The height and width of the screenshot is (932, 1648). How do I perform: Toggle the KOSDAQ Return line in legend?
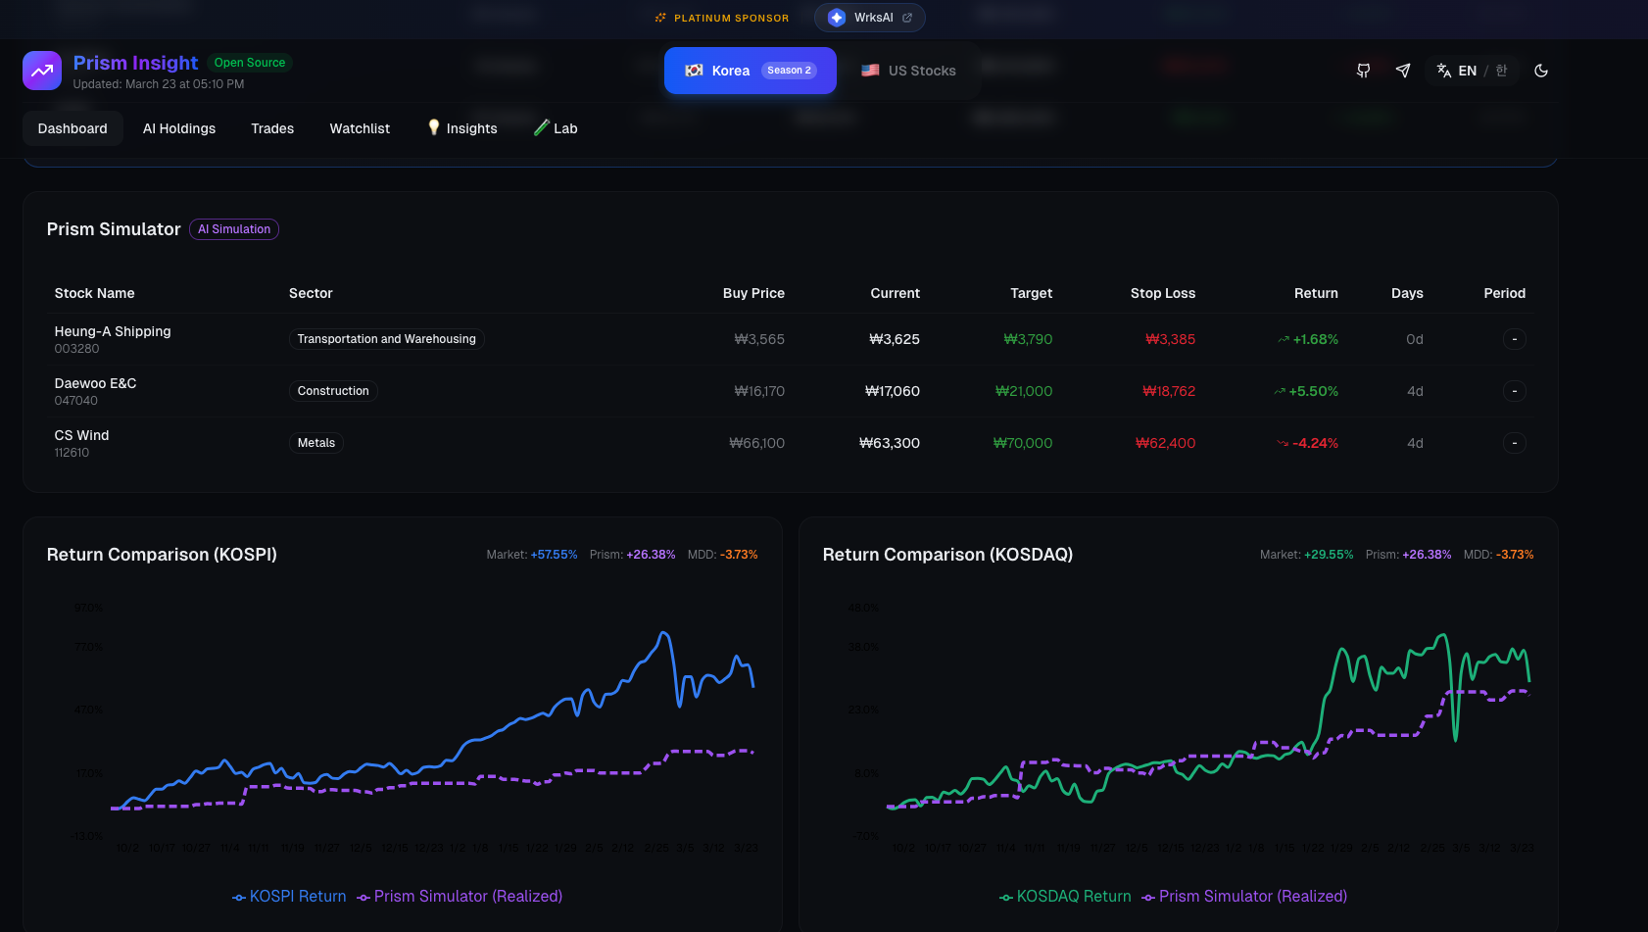click(x=1065, y=896)
